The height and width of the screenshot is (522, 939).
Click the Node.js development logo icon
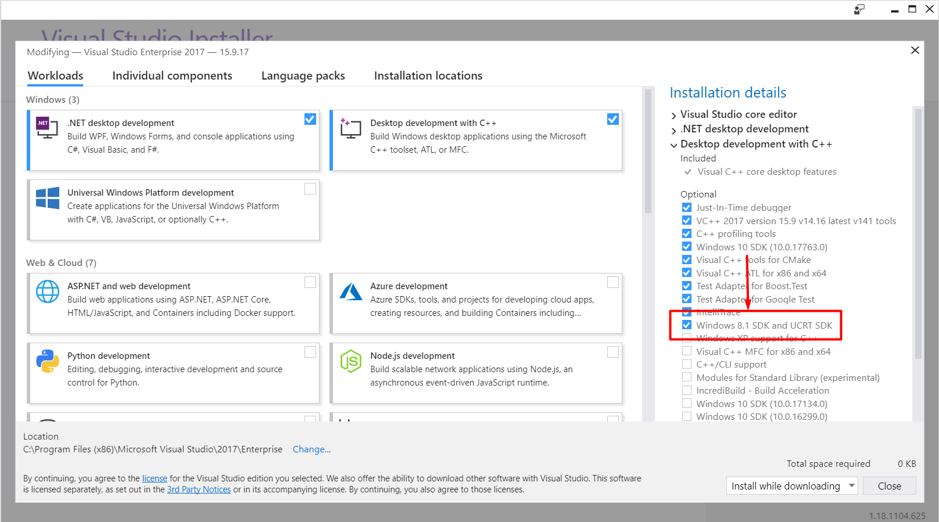tap(350, 361)
